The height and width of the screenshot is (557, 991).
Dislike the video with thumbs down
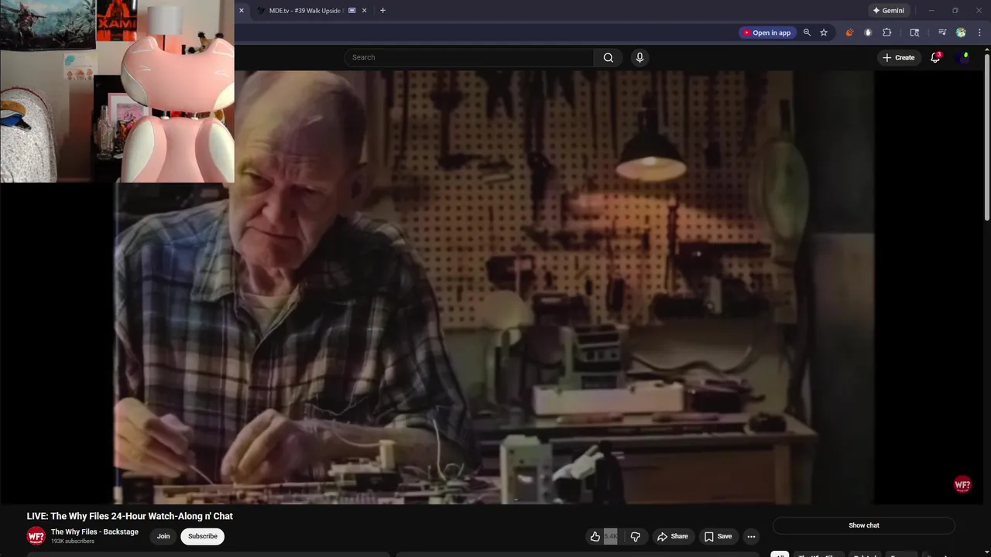tap(636, 536)
